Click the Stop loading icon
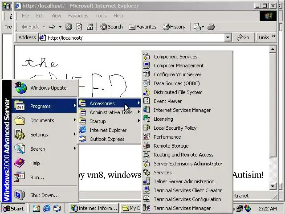This screenshot has width=285, height=214. (x=69, y=27)
